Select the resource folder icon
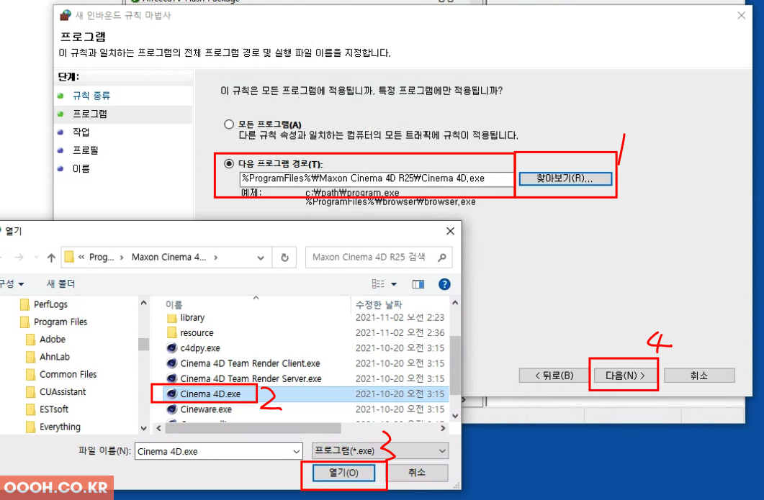 (171, 333)
